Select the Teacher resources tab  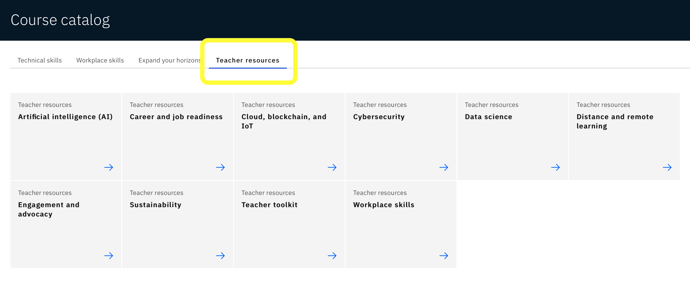[248, 60]
